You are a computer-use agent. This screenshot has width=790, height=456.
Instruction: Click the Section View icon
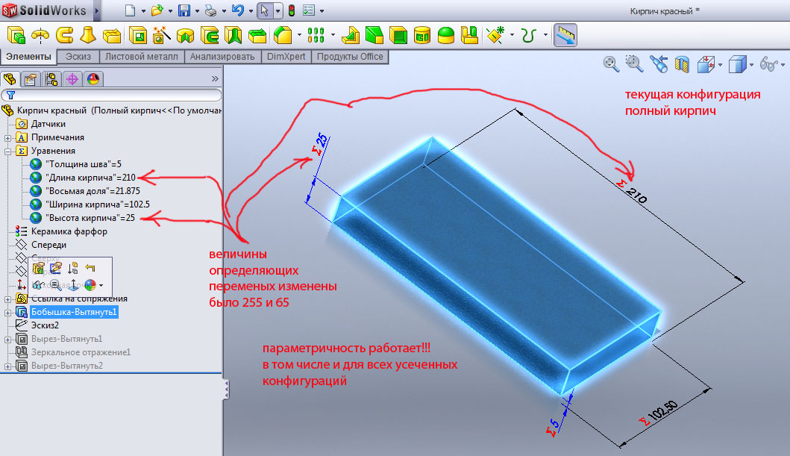(x=681, y=65)
